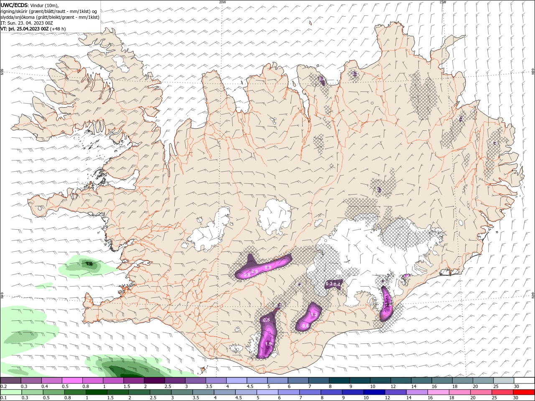Click the rain-scale swatch between 0.1 and 0.3
This screenshot has width=535, height=401.
10,392
